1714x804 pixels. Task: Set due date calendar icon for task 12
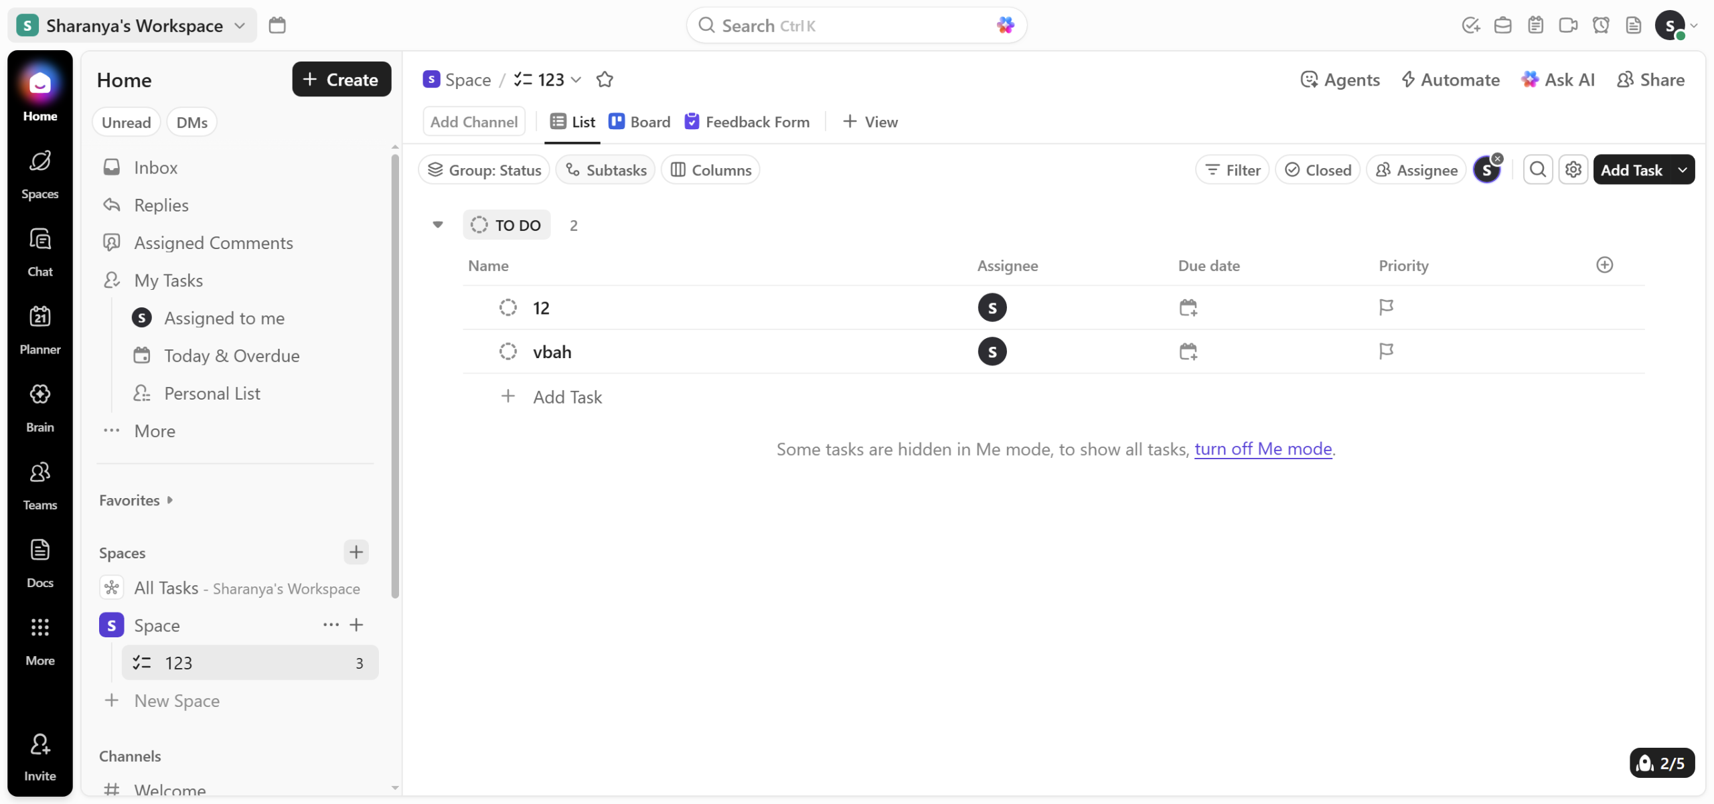[x=1188, y=308]
